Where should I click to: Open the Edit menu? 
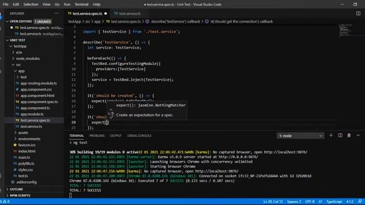[16, 4]
